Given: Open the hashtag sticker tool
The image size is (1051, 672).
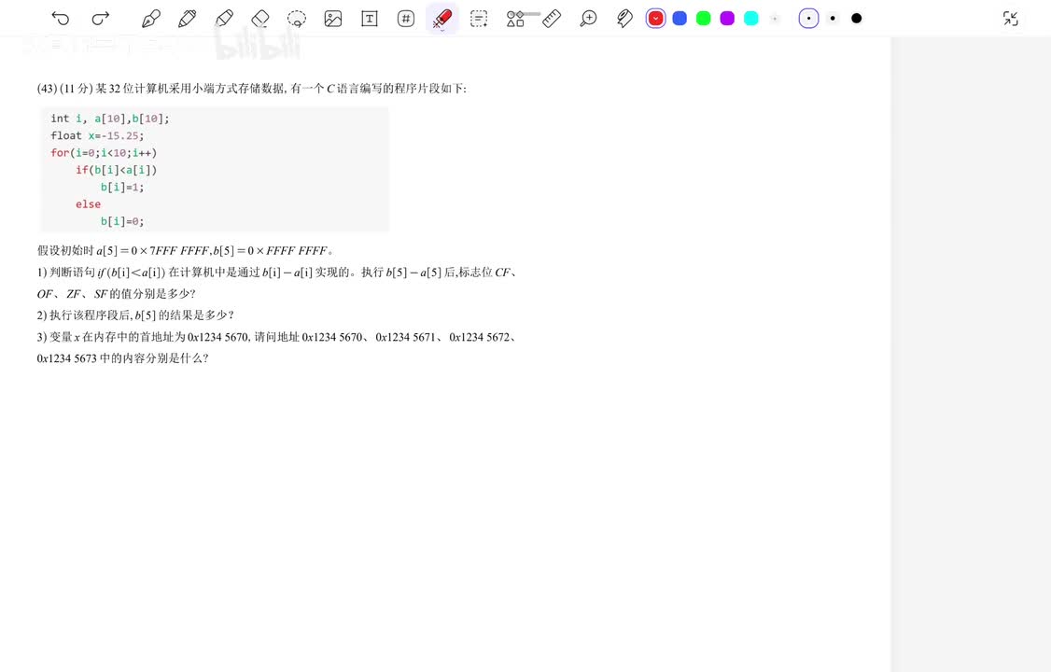Looking at the screenshot, I should (405, 18).
